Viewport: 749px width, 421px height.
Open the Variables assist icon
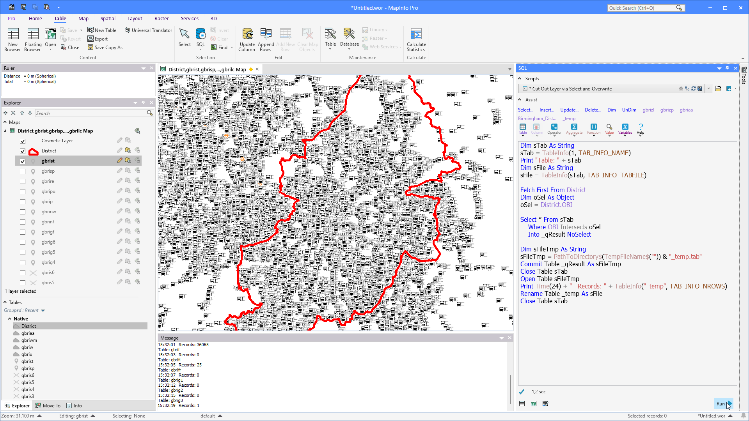pyautogui.click(x=625, y=129)
